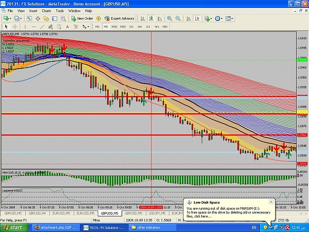Viewport: 309px width, 232px height.
Task: Select the Equidistant Channel tool
Action: click(x=50, y=27)
